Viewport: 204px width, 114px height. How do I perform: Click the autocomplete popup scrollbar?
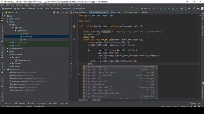(157, 67)
